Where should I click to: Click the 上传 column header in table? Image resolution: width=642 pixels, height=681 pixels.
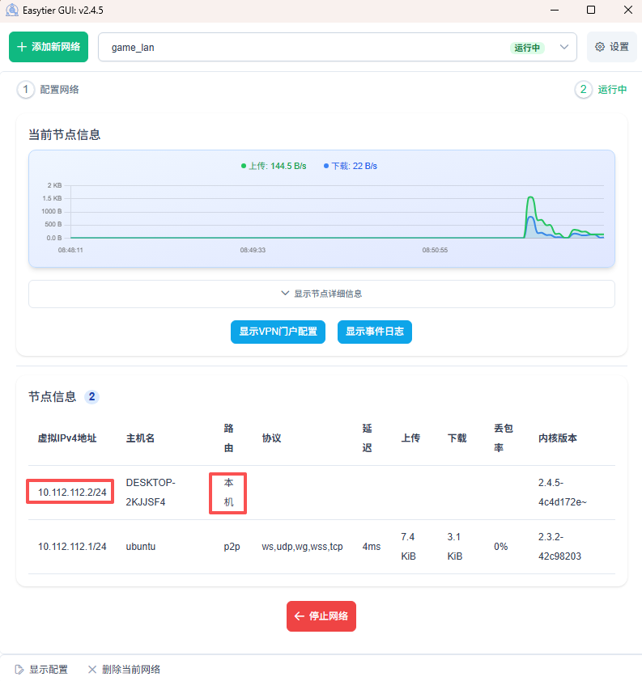[x=410, y=438]
